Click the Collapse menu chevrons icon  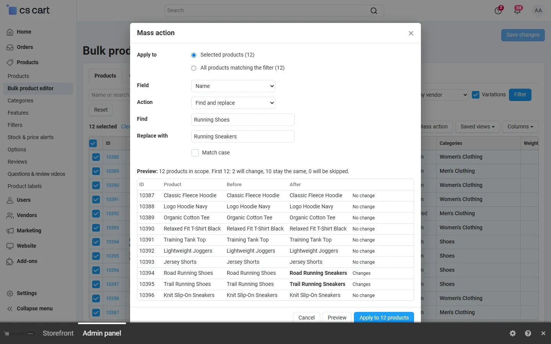(10, 309)
